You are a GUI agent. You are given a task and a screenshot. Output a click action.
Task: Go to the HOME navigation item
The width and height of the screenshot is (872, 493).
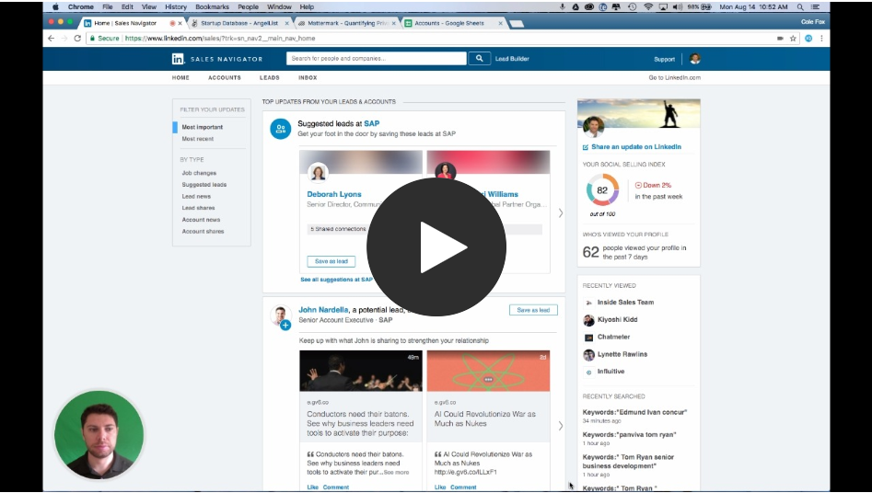(x=180, y=78)
